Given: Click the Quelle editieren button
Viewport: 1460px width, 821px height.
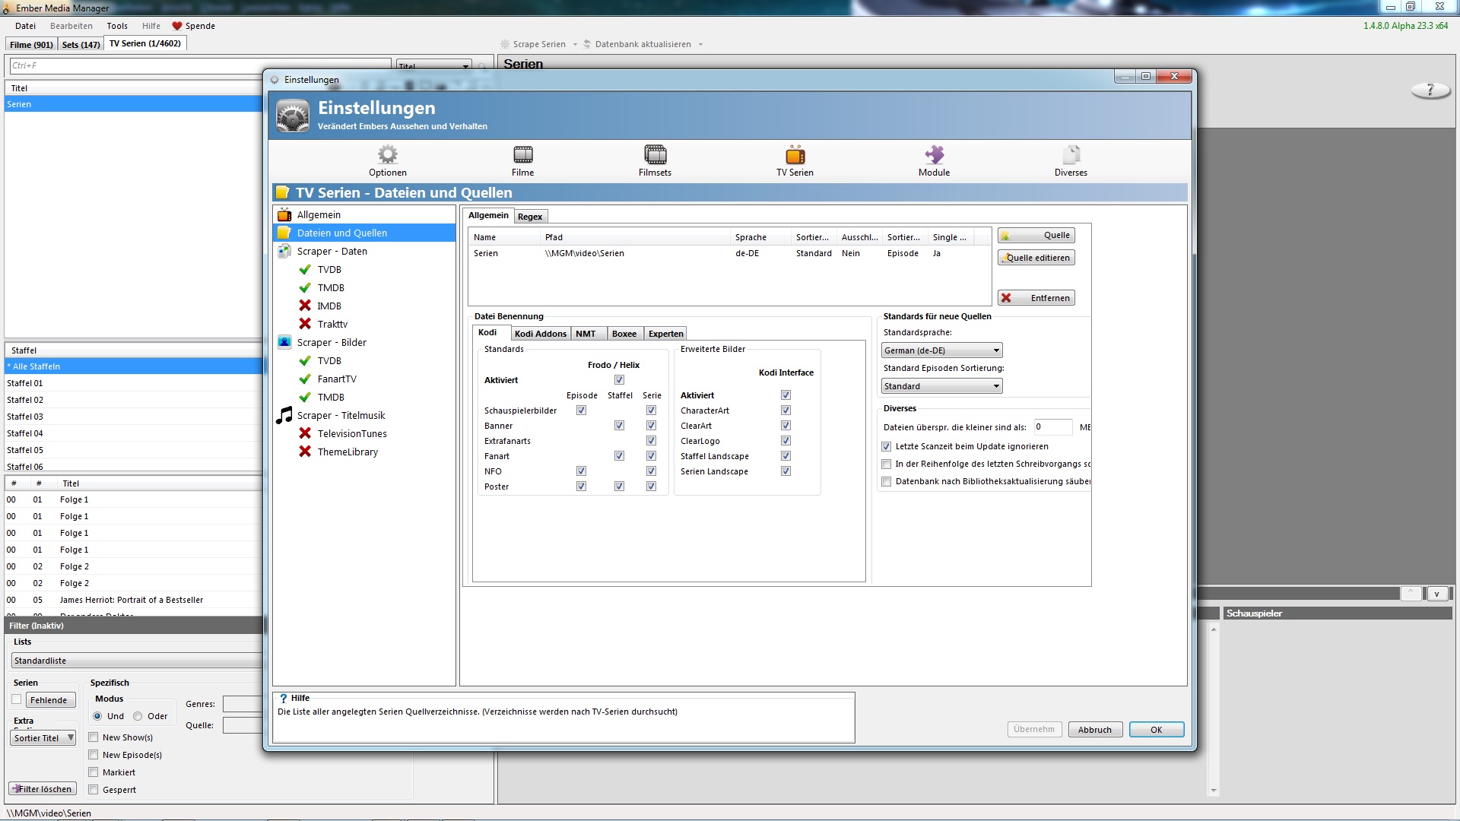Looking at the screenshot, I should (1036, 258).
